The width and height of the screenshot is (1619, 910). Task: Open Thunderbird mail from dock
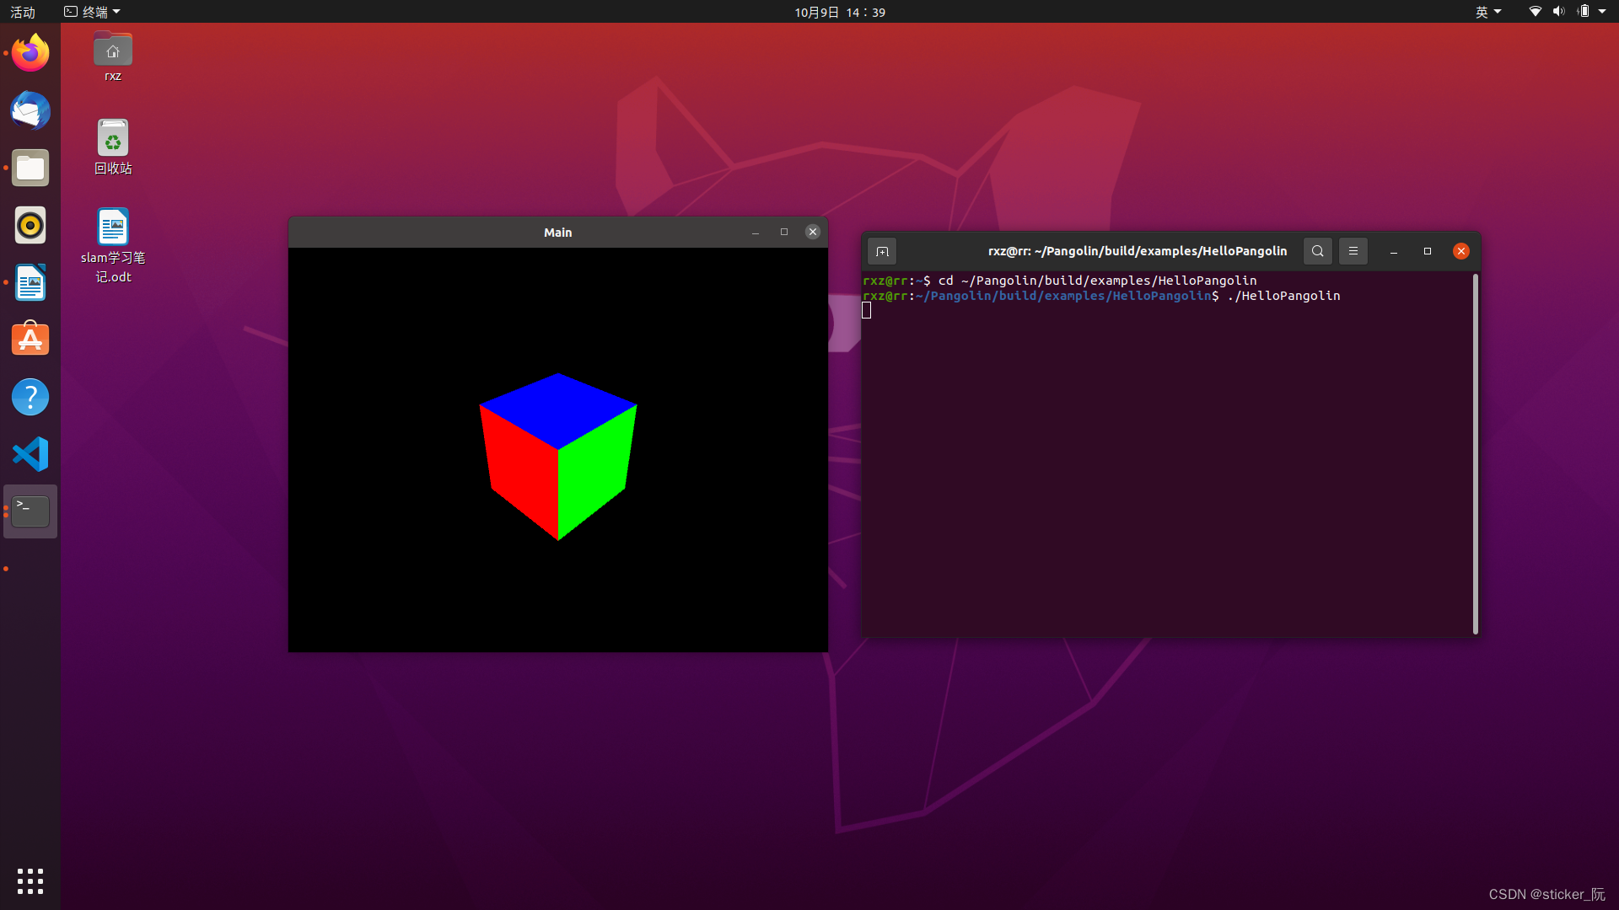30,111
